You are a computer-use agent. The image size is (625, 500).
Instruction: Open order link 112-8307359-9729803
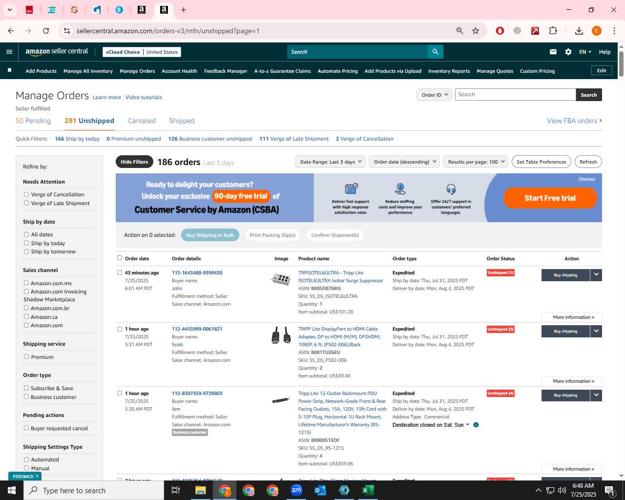pyautogui.click(x=197, y=393)
